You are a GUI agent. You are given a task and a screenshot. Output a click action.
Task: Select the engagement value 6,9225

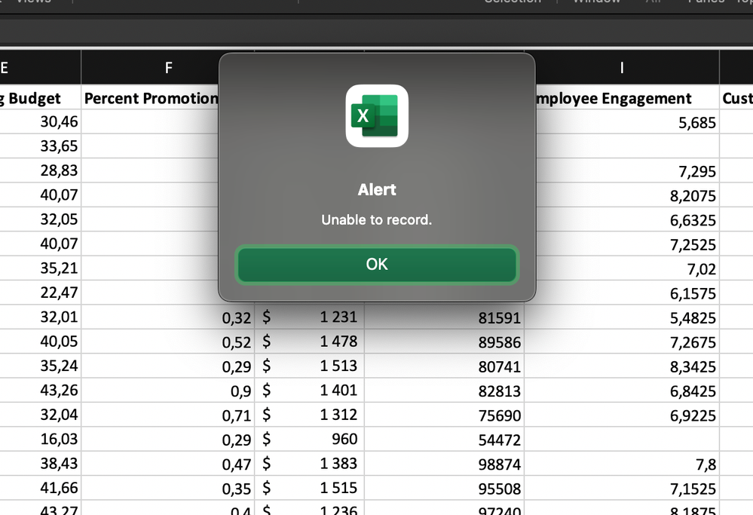(622, 415)
